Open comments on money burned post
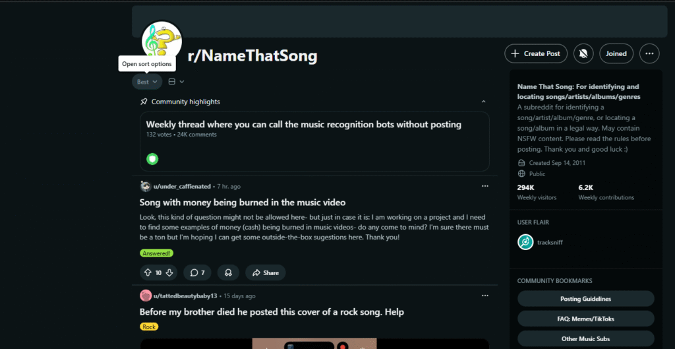675x349 pixels. tap(197, 272)
